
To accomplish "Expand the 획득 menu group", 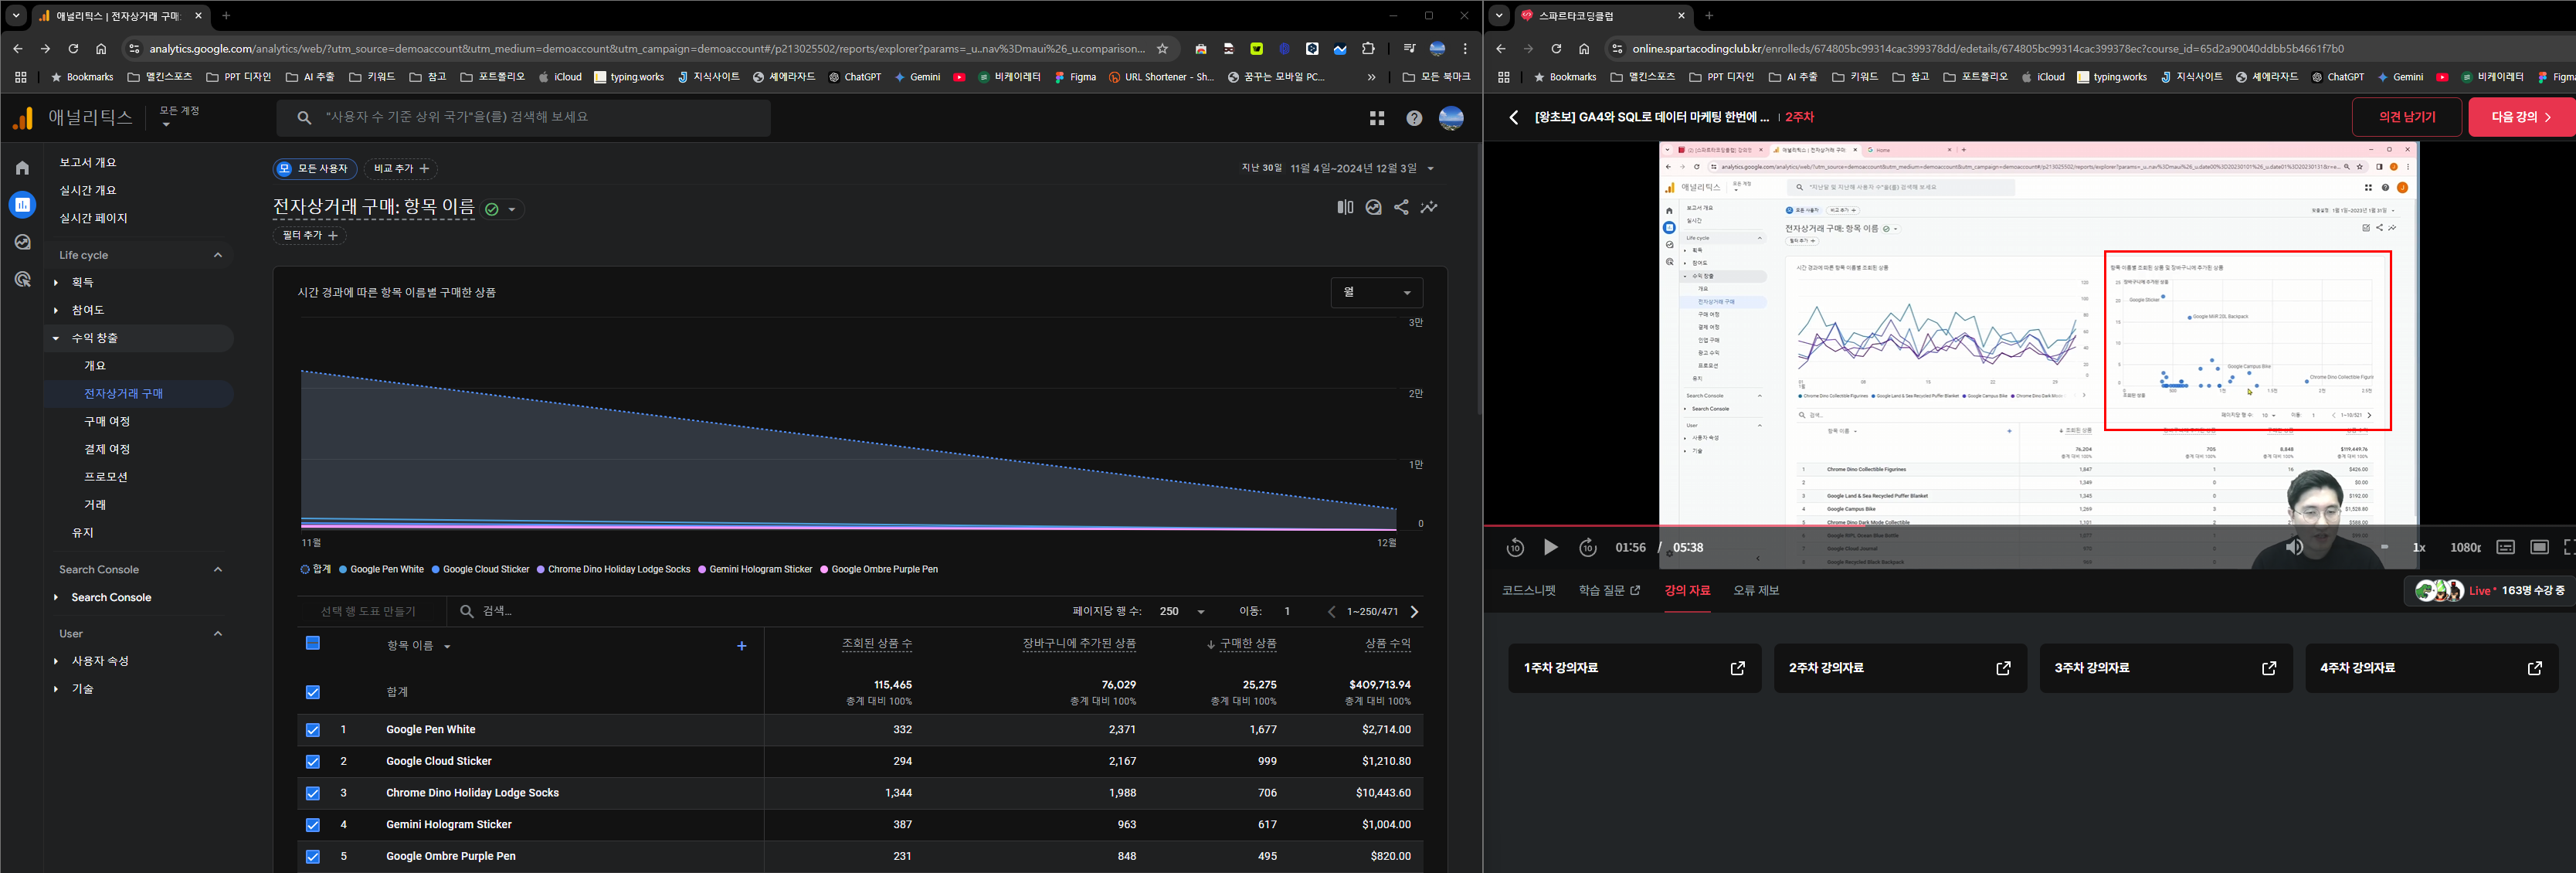I will [x=56, y=283].
